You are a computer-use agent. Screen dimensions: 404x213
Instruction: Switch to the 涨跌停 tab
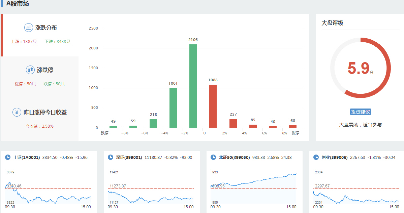click(45, 70)
